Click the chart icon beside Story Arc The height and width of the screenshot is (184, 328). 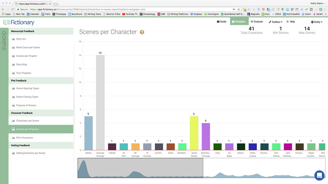tap(13, 39)
